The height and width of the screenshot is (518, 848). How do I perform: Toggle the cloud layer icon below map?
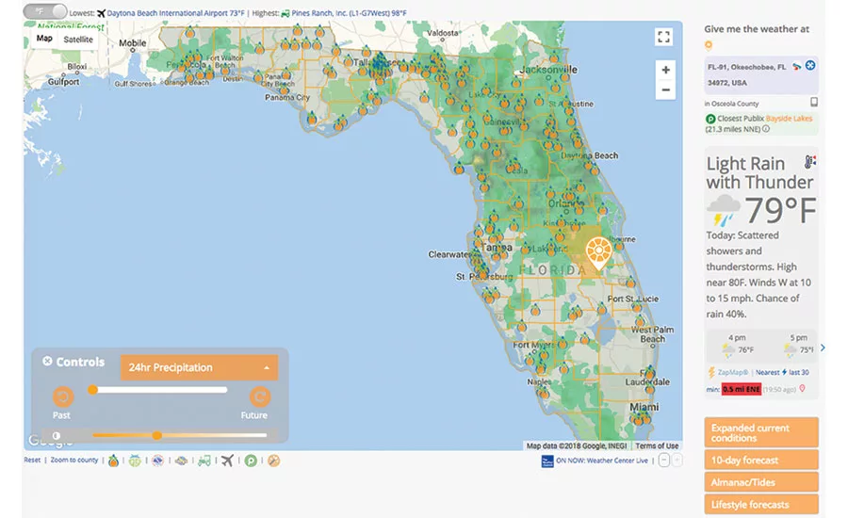coord(181,461)
